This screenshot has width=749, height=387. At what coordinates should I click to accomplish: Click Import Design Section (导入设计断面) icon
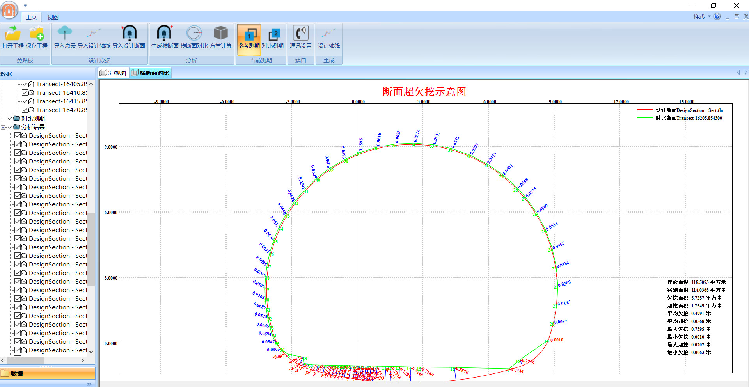pyautogui.click(x=129, y=34)
